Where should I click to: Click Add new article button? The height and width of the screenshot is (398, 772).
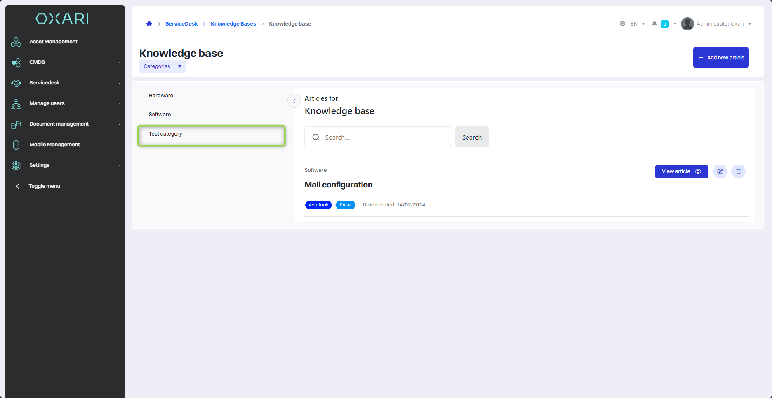click(x=720, y=58)
